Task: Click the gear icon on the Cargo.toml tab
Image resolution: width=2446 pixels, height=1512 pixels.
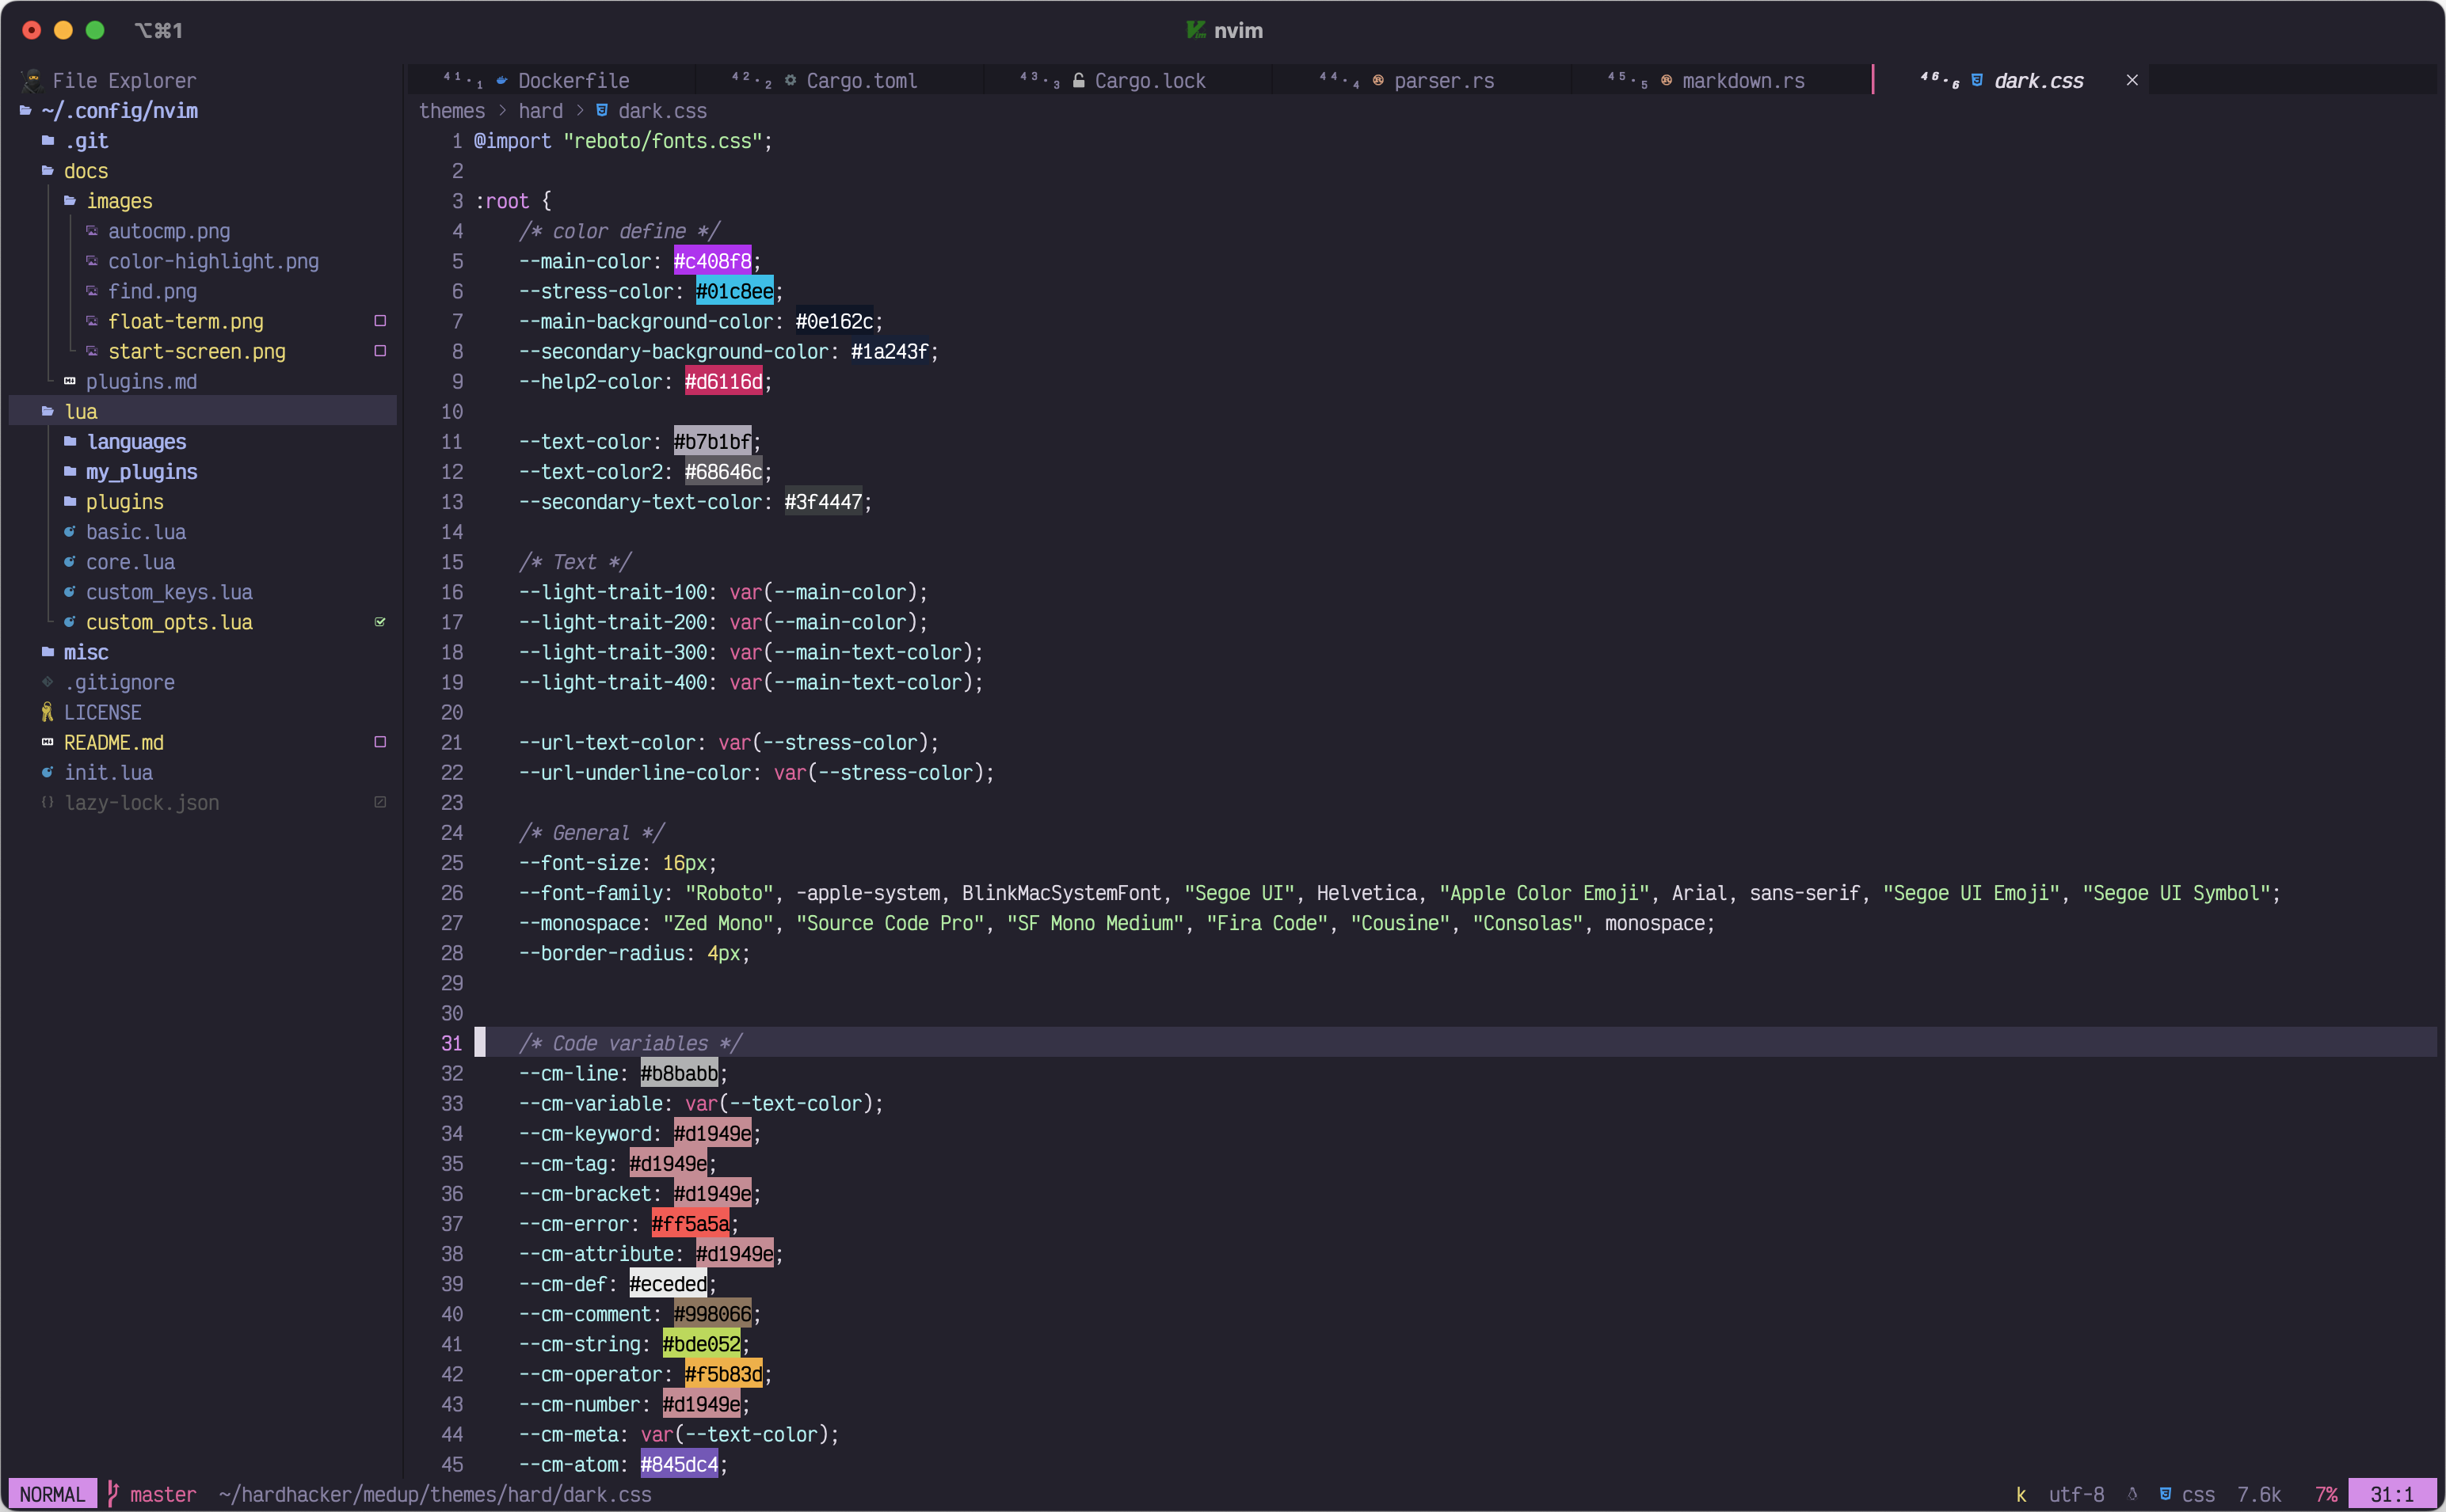Action: coord(791,80)
